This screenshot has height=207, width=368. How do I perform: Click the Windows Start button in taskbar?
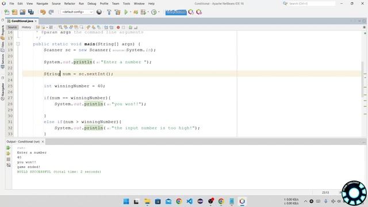click(126, 201)
